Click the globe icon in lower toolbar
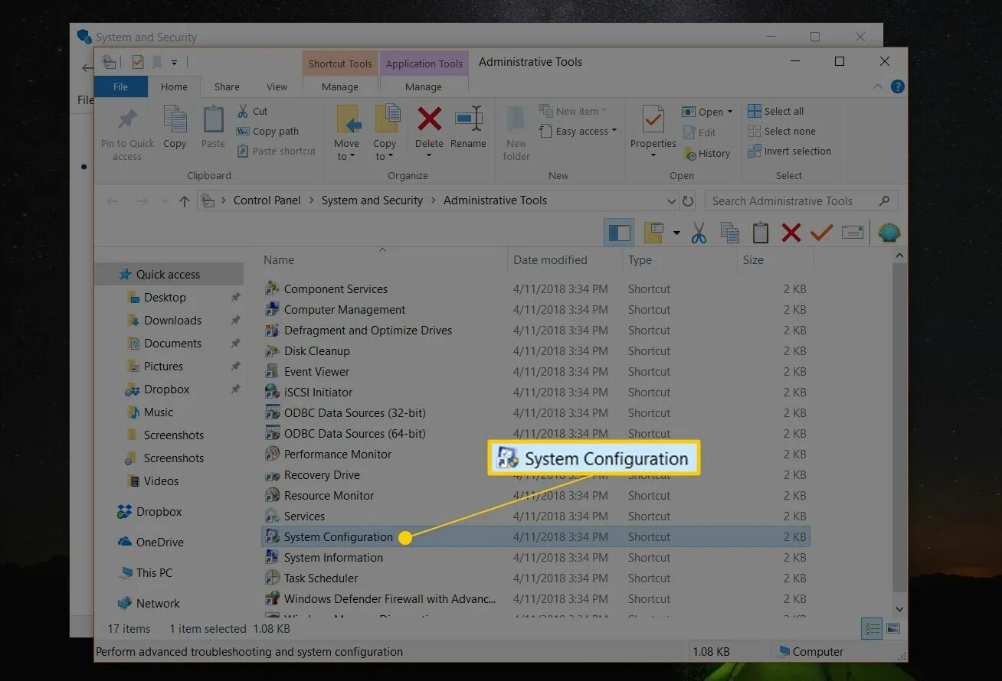Screen dimensions: 1002x681 point(889,233)
